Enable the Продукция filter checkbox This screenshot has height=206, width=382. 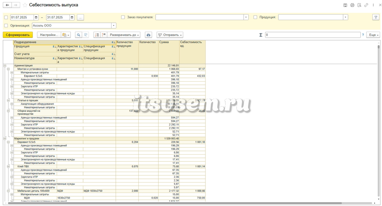pyautogui.click(x=255, y=17)
